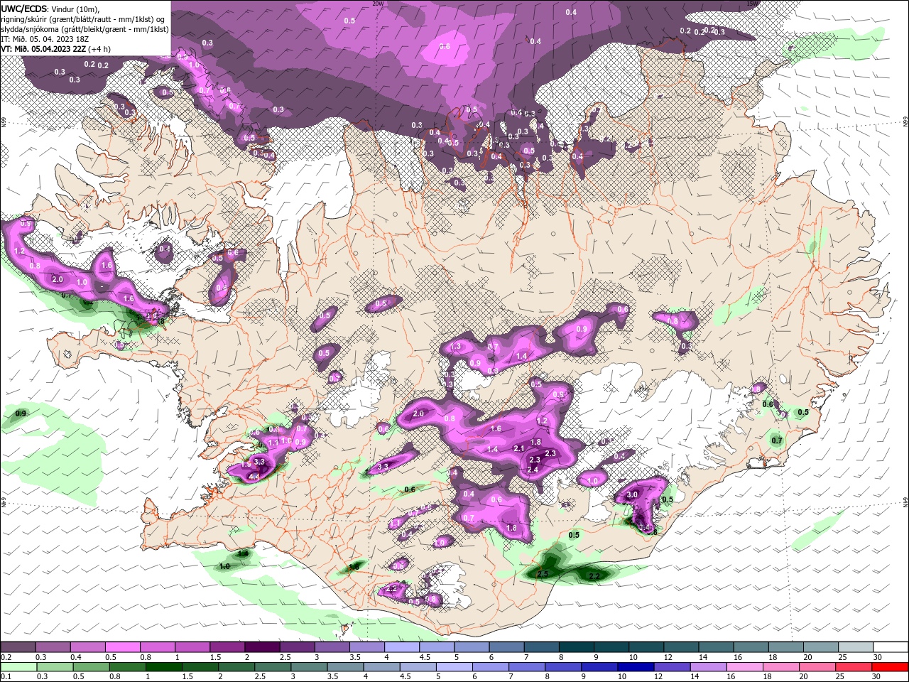Select top legend swatch between 8 and 9
909x682 pixels.
576,647
